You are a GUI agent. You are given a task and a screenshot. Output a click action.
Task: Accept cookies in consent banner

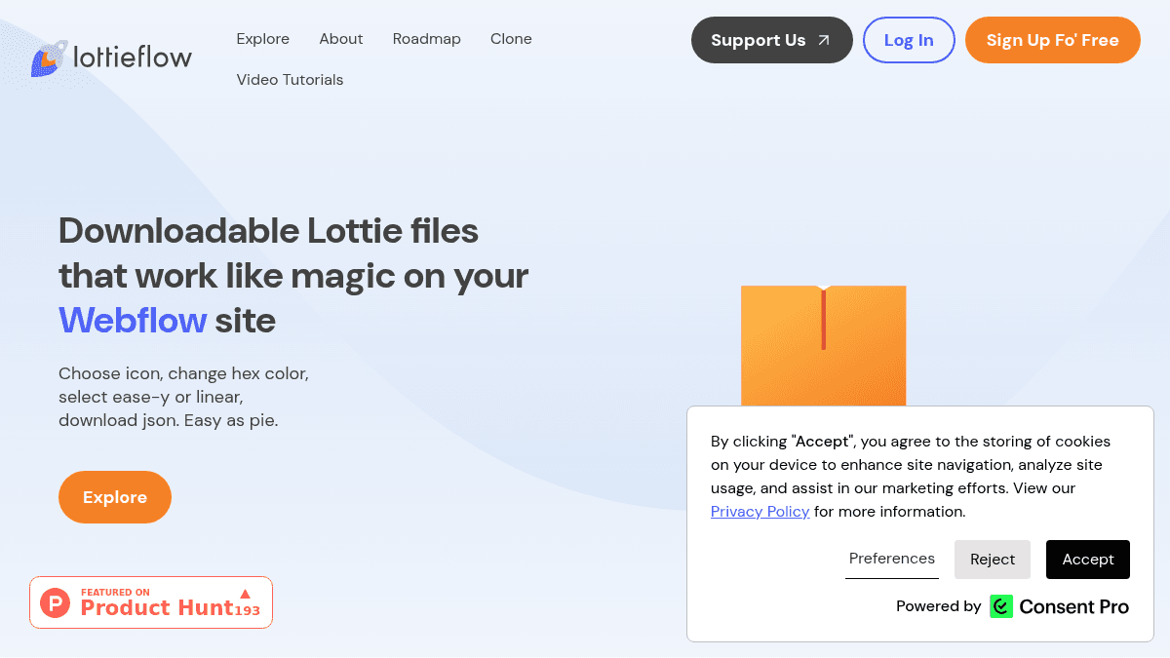[1088, 560]
